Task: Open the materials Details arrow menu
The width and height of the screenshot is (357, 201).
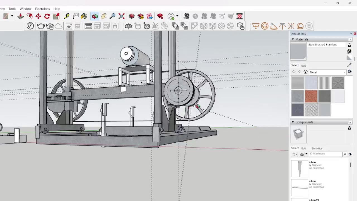Action: click(350, 72)
